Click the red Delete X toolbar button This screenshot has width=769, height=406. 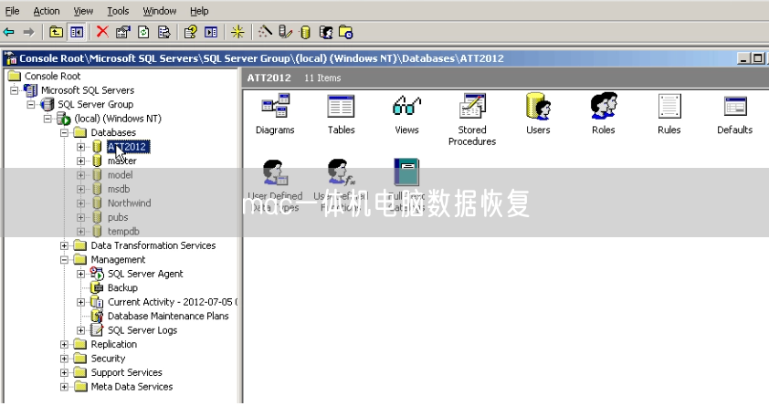pyautogui.click(x=102, y=32)
